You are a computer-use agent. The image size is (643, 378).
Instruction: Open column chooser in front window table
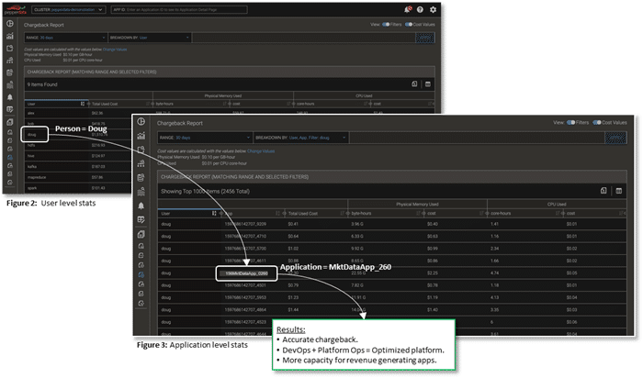click(x=619, y=191)
